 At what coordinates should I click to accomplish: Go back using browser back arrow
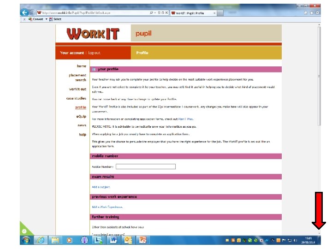24,12
